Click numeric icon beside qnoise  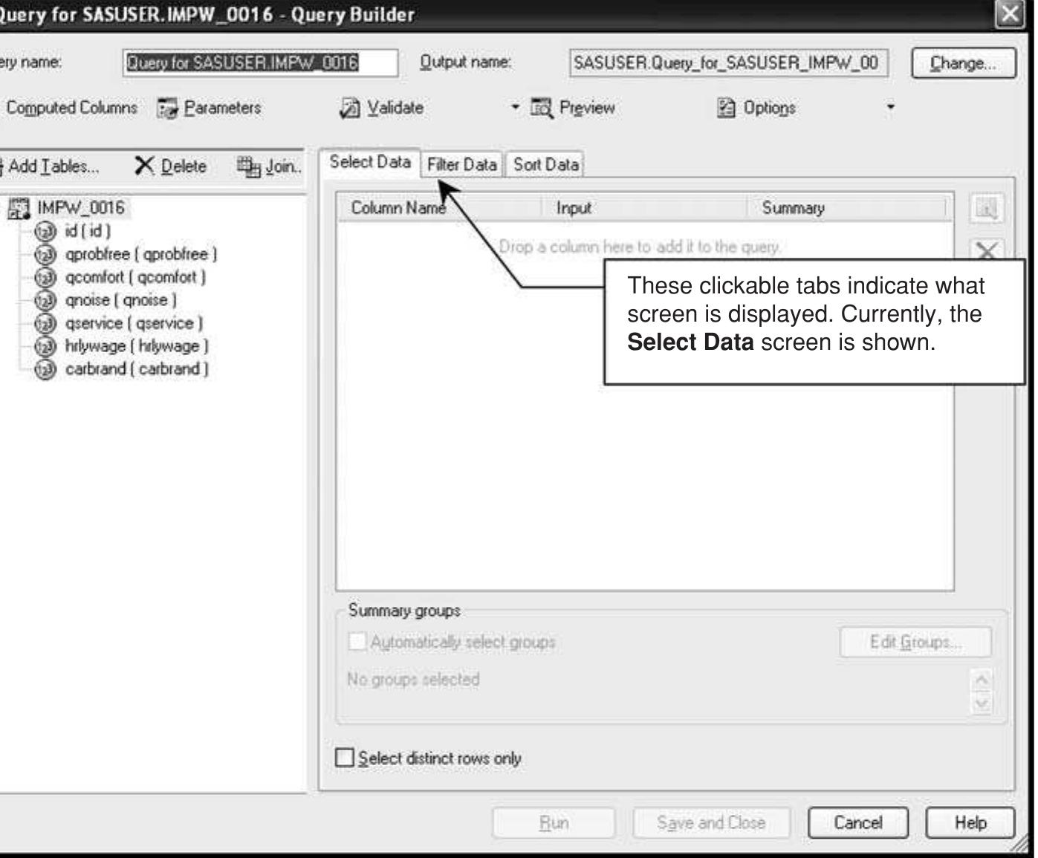(46, 300)
